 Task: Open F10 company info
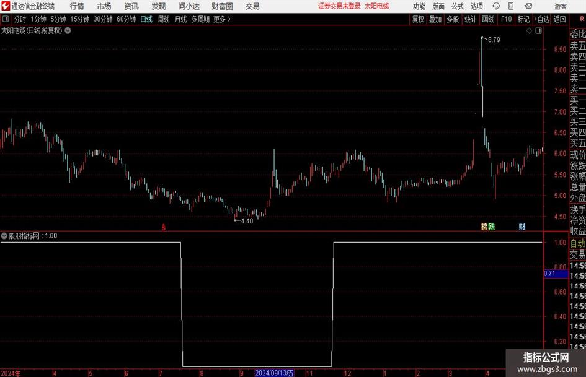(x=506, y=19)
